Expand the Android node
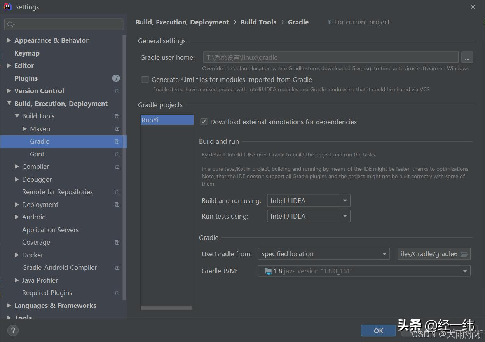Viewport: 485px width, 342px height. (17, 217)
